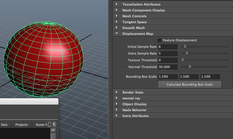Expand the Object Display section
Image resolution: width=233 pixels, height=139 pixels.
point(173,104)
